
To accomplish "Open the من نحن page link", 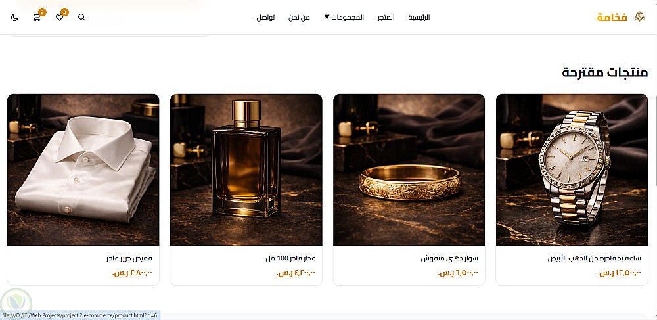I will (x=299, y=18).
